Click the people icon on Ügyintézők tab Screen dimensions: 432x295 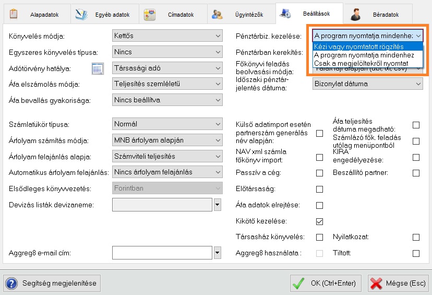pyautogui.click(x=218, y=15)
